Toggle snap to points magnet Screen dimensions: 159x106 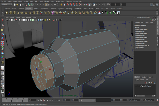pos(74,5)
